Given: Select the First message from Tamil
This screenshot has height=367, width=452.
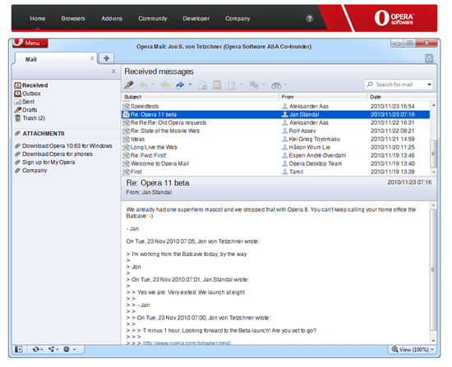Looking at the screenshot, I should pyautogui.click(x=276, y=172).
